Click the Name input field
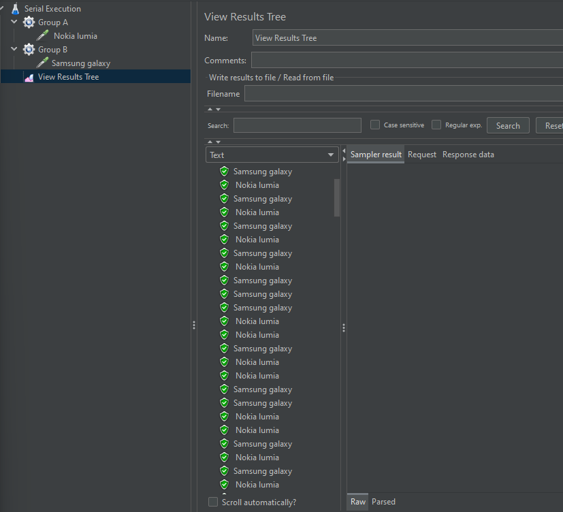 click(408, 37)
